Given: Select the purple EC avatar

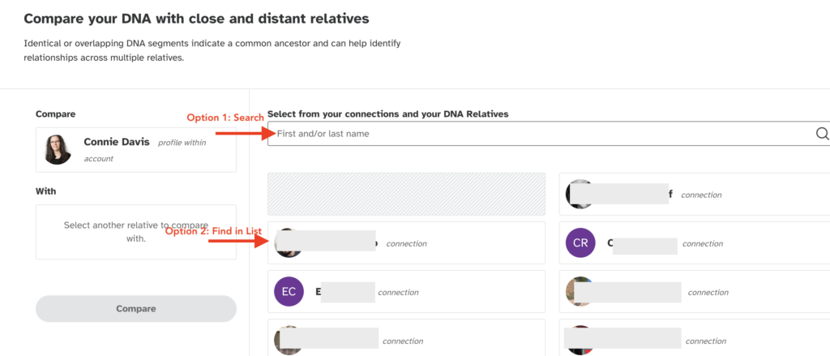Looking at the screenshot, I should click(289, 292).
